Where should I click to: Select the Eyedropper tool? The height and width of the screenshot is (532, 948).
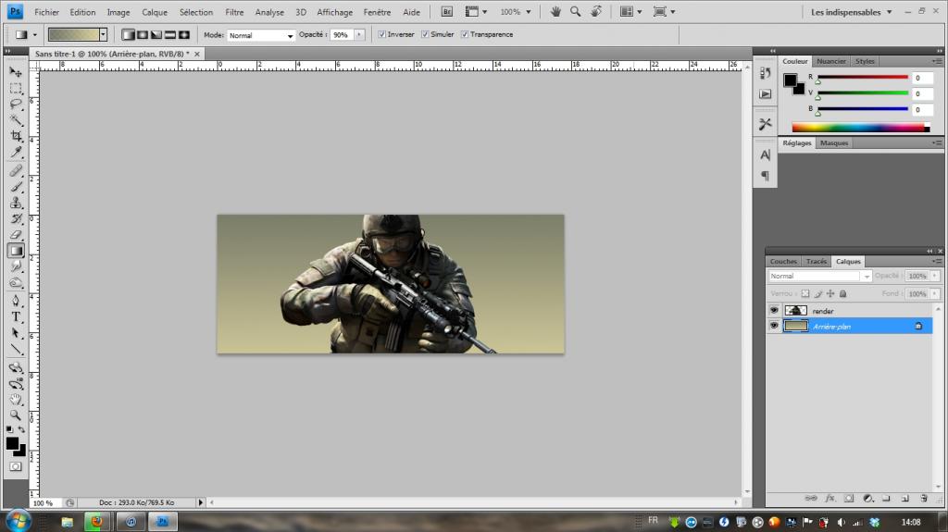click(16, 153)
